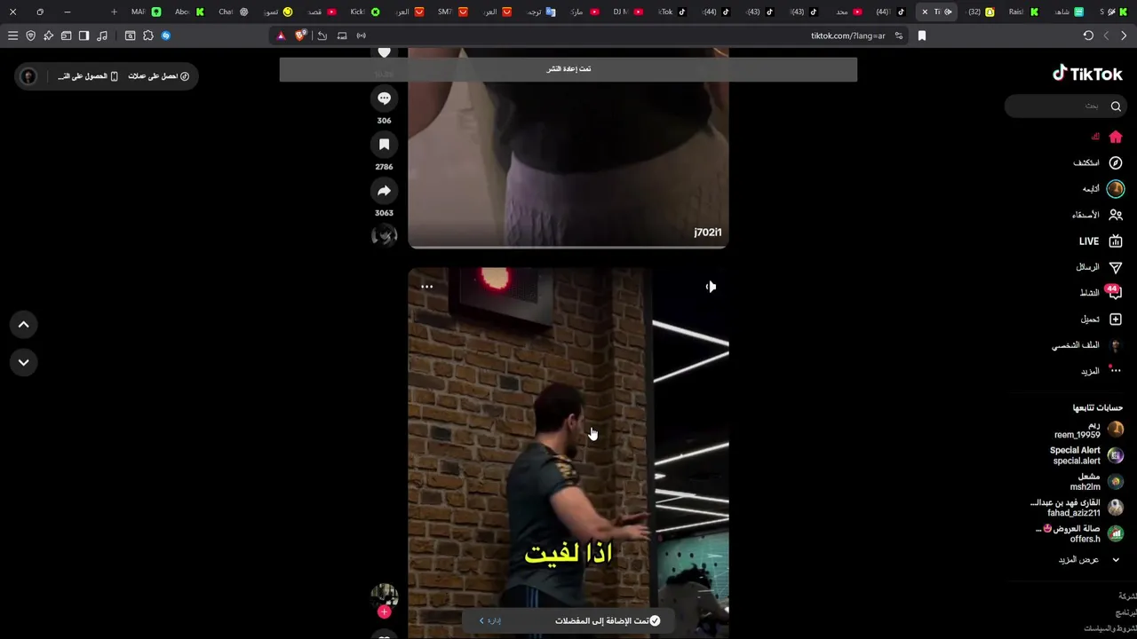1137x639 pixels.
Task: Go forward with the browser arrow
Action: click(x=1124, y=35)
